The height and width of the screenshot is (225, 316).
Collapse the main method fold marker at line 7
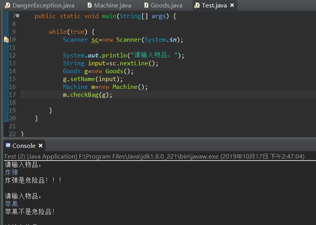point(17,15)
